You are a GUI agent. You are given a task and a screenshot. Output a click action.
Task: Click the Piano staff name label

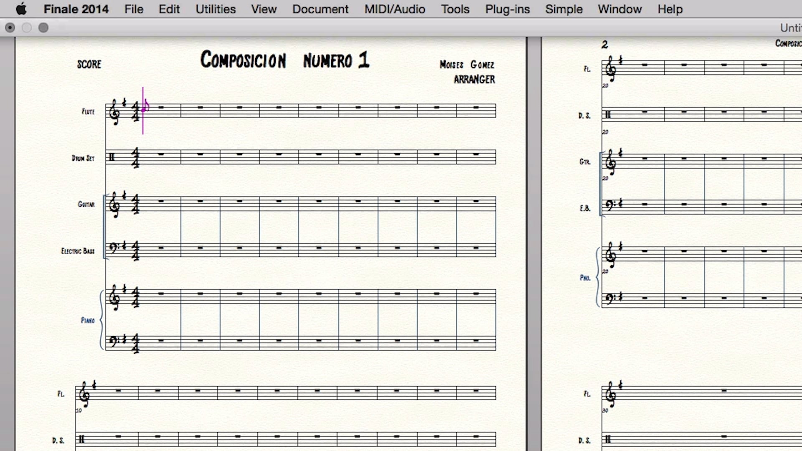[88, 320]
